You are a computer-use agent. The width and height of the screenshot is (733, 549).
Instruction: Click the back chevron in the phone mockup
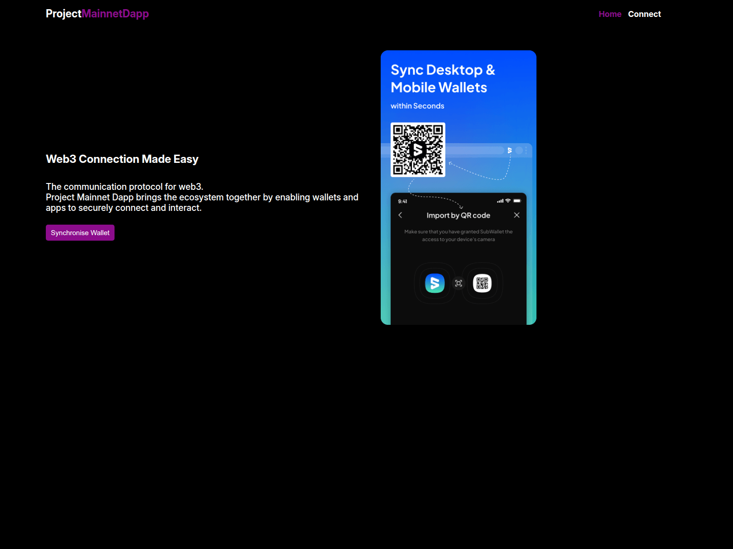click(x=400, y=215)
